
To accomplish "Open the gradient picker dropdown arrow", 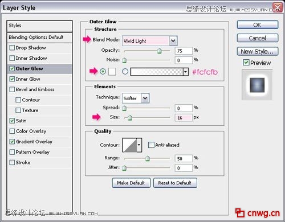I will pos(186,72).
